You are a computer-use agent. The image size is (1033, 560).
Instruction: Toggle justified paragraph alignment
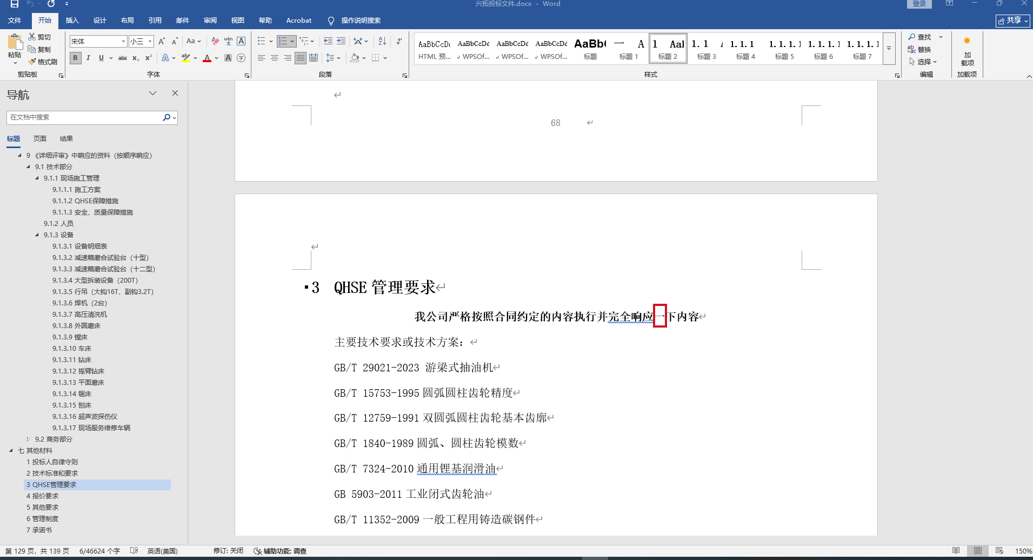301,58
